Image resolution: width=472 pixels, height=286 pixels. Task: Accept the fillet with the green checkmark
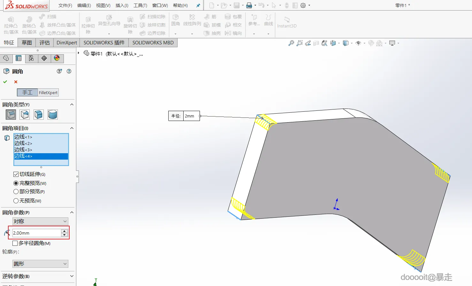pyautogui.click(x=5, y=82)
